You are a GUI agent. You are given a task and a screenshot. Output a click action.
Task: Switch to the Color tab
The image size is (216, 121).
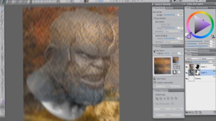click(x=188, y=8)
